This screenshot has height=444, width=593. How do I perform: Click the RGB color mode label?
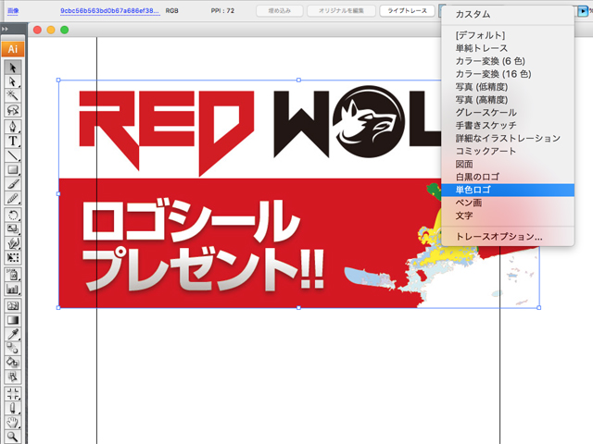pyautogui.click(x=171, y=11)
